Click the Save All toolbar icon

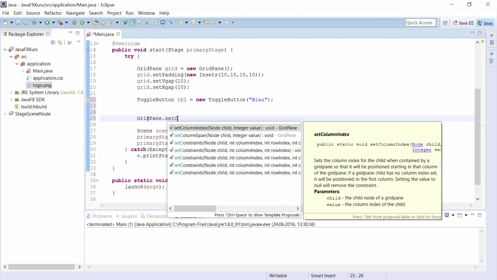pyautogui.click(x=25, y=23)
